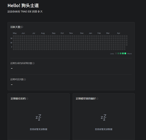The width and height of the screenshot is (146, 140).
Task: Click the Jan month label
Action: (x=90, y=33)
